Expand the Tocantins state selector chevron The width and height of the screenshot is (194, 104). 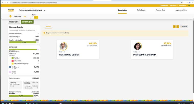click(x=25, y=17)
